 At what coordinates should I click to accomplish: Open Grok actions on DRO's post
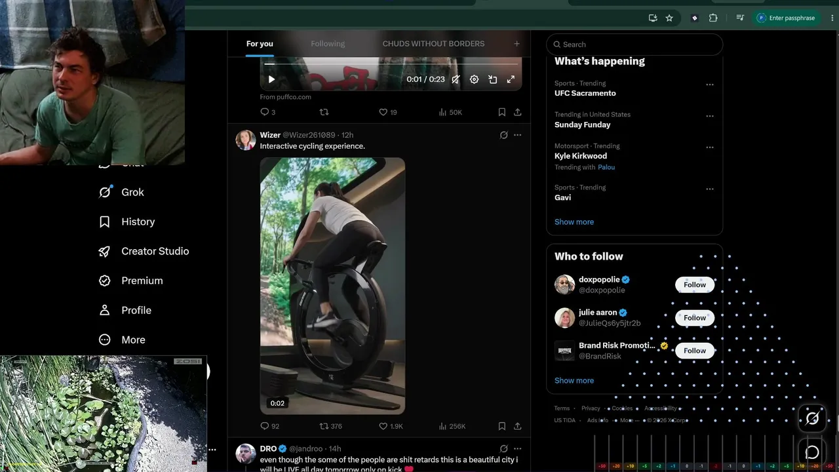tap(503, 448)
